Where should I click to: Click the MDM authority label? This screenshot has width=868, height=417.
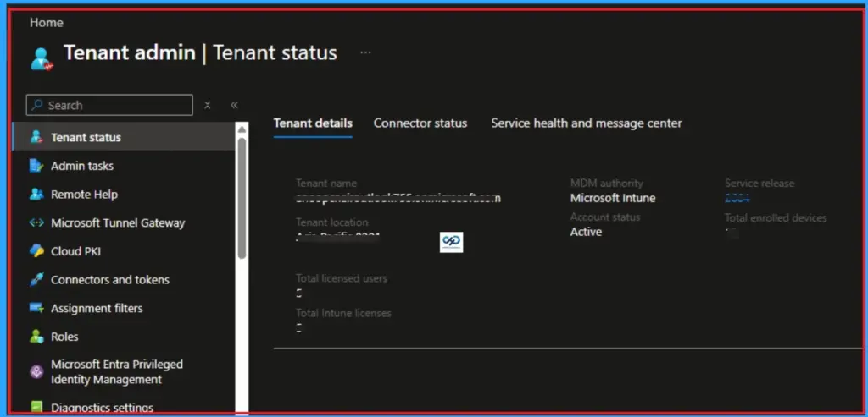[607, 183]
